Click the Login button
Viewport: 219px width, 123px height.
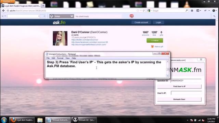(158, 22)
